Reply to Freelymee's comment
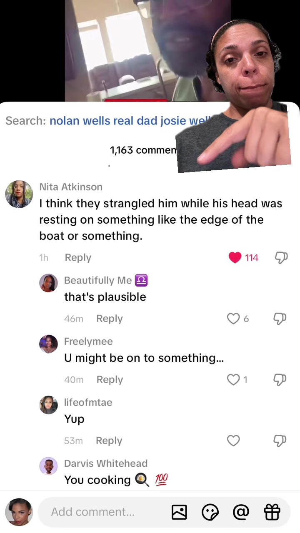This screenshot has height=533, width=300. tap(110, 380)
